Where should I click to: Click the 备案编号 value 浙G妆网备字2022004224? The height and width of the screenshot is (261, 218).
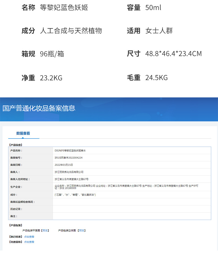click(68, 158)
